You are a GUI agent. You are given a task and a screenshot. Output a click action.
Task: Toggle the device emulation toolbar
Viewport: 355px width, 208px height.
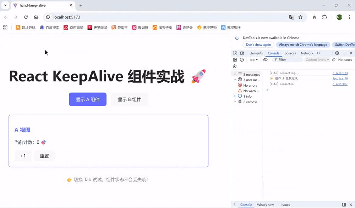point(242,53)
